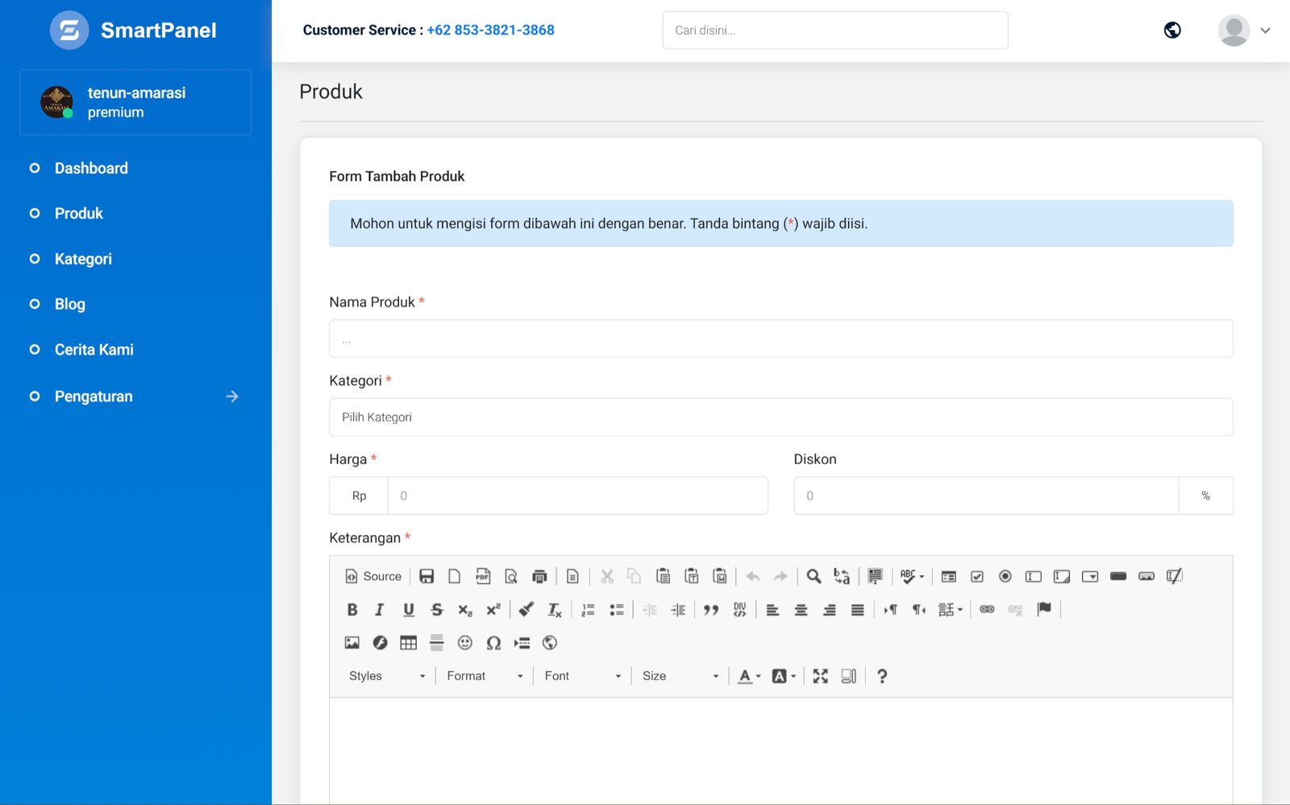Click the About CKEditor question mark
Image resolution: width=1290 pixels, height=805 pixels.
pyautogui.click(x=882, y=676)
